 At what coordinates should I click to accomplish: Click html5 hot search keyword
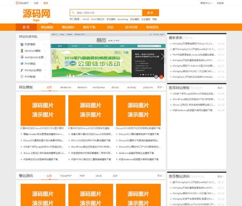(86, 19)
